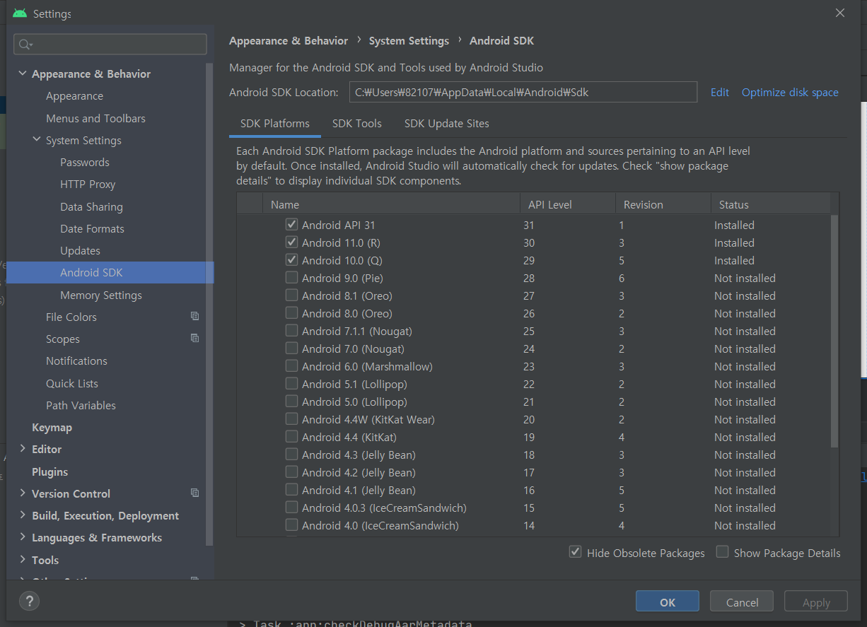867x627 pixels.
Task: Open Date Formats settings page
Action: pyautogui.click(x=92, y=228)
